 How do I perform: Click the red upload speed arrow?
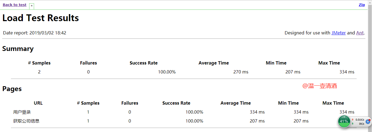(x=353, y=120)
